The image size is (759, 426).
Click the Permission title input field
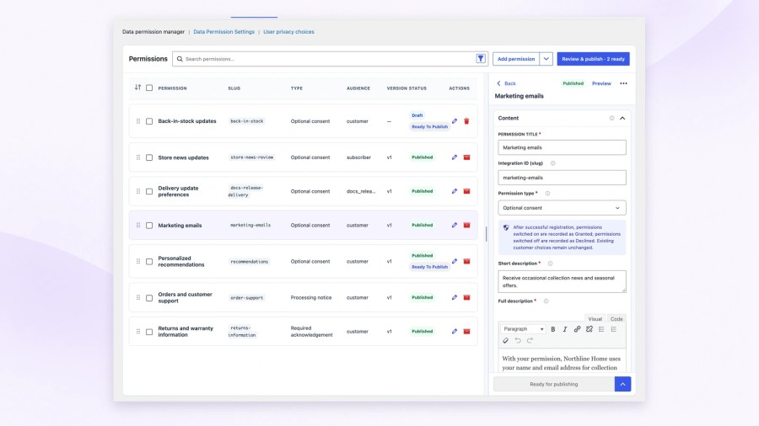click(x=562, y=148)
